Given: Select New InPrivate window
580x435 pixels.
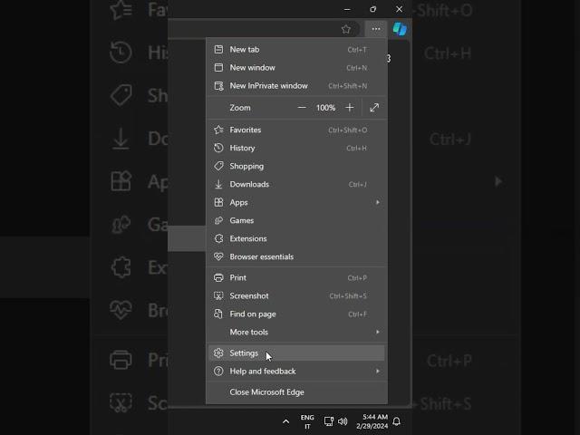Looking at the screenshot, I should pos(268,86).
